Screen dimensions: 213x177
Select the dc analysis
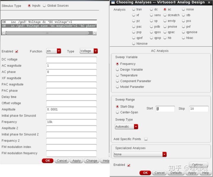151,9
